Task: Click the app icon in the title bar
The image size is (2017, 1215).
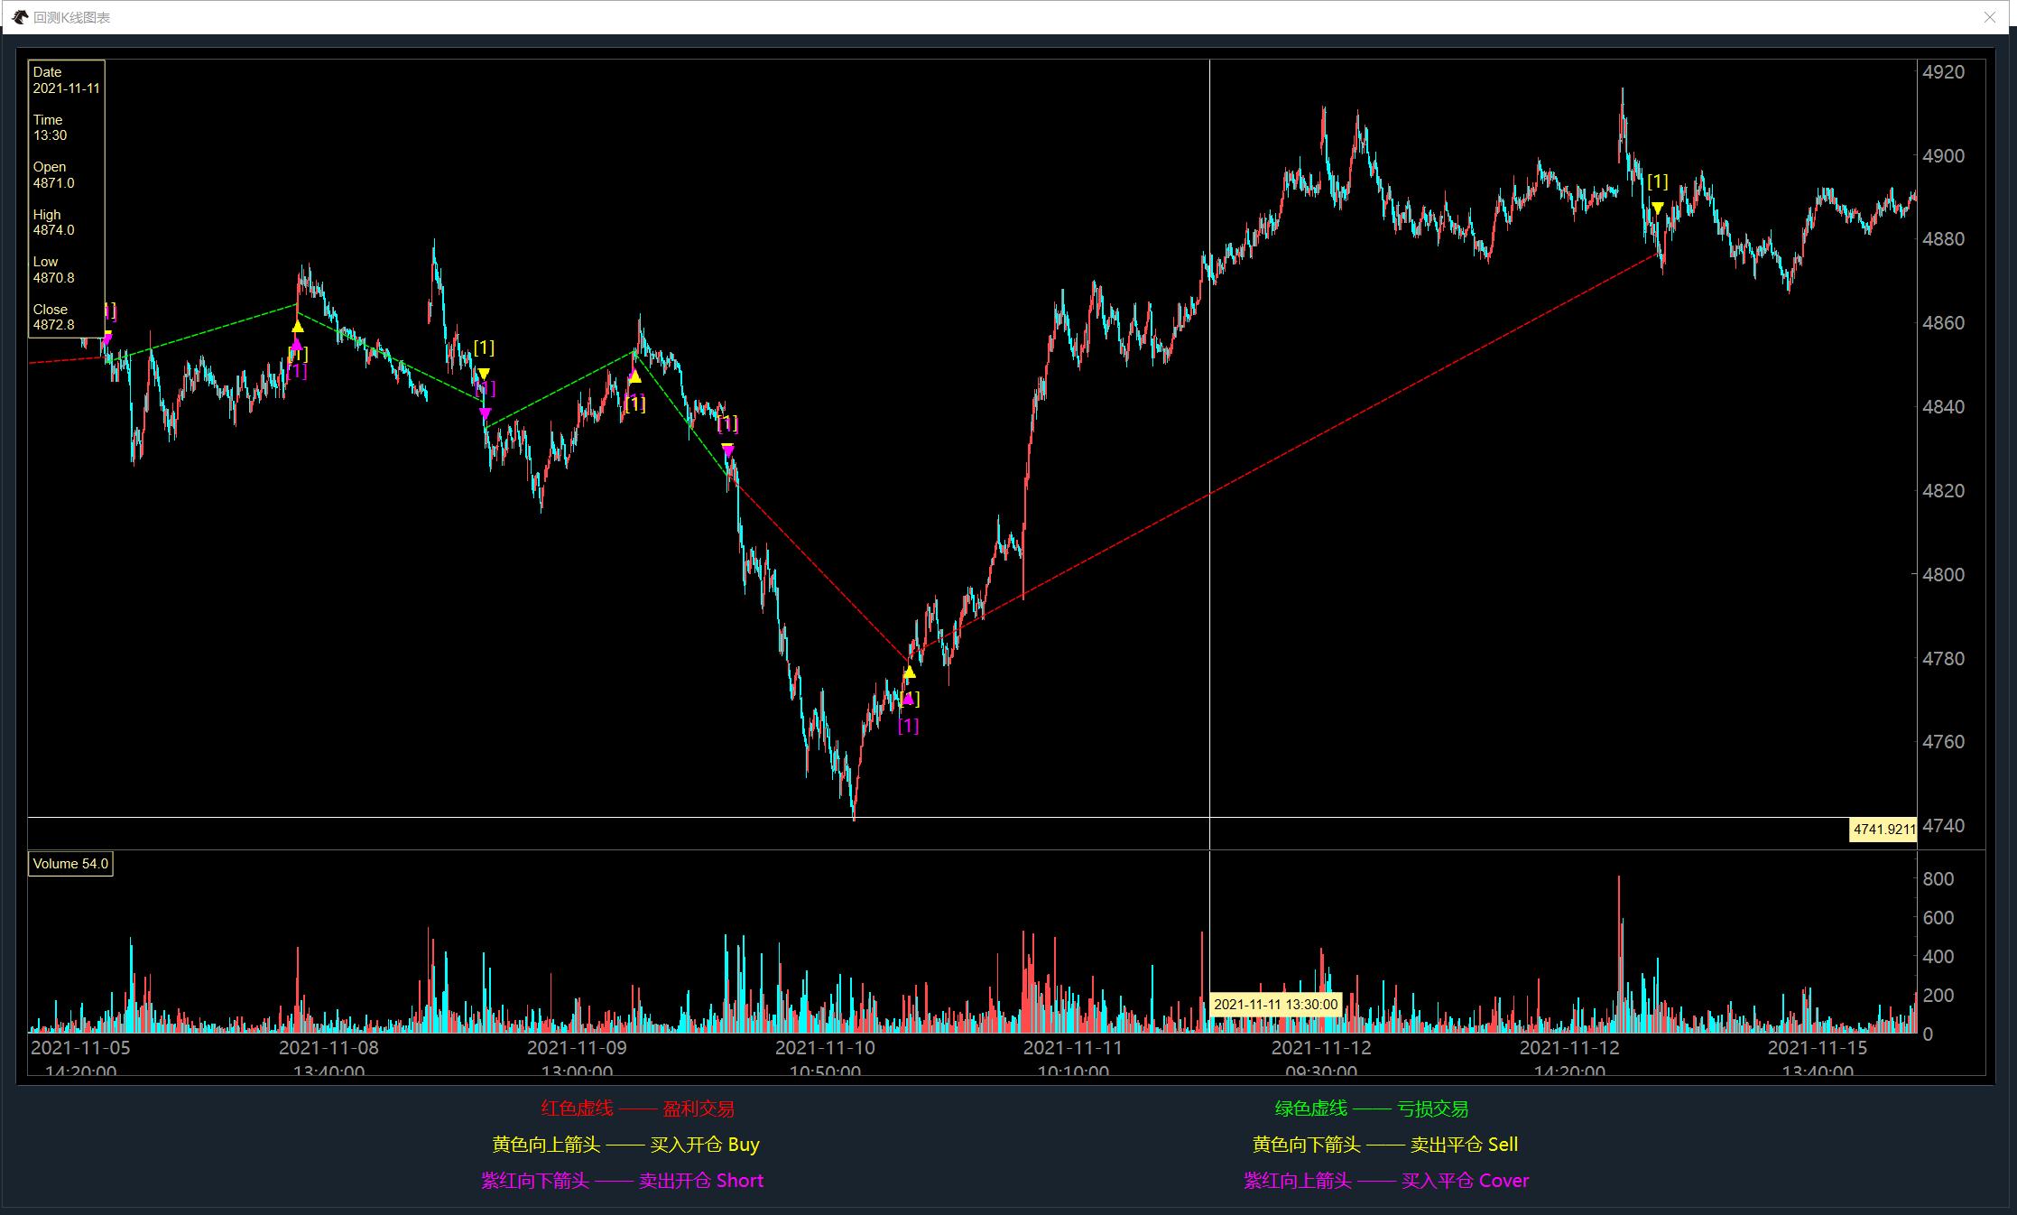Action: coord(20,17)
